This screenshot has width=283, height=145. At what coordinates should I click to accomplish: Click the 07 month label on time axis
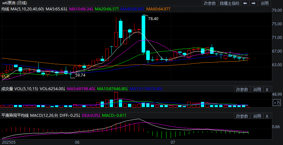173,142
